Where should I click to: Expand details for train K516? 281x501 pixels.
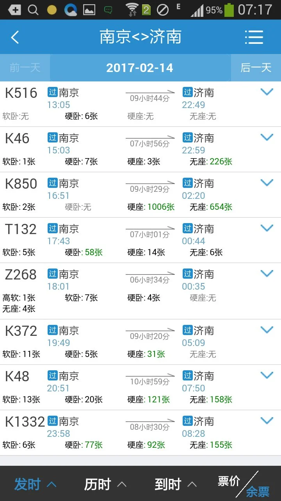267,92
